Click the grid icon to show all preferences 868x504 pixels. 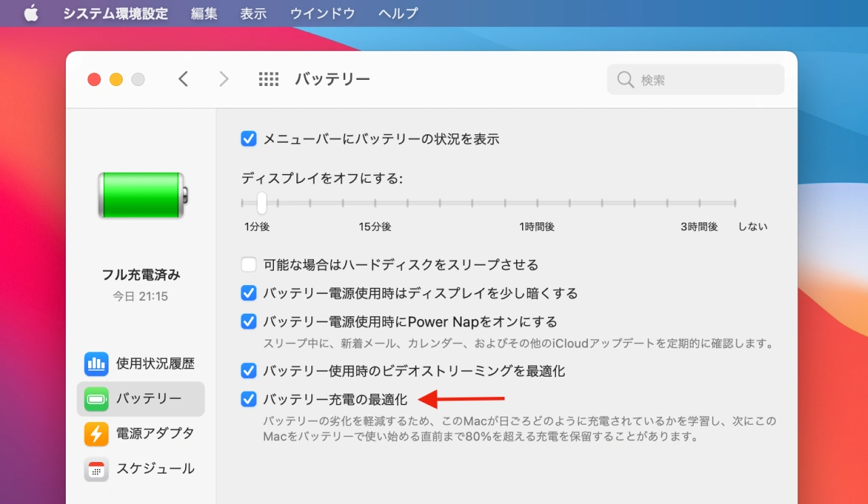coord(269,79)
